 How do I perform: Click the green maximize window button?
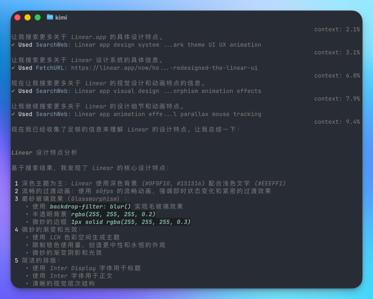pyautogui.click(x=38, y=17)
